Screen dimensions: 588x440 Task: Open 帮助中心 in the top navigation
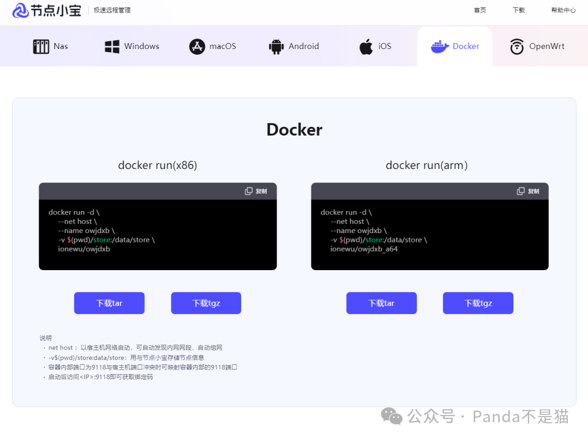[563, 10]
